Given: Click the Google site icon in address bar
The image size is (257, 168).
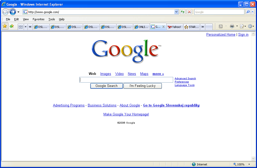Looking at the screenshot, I should click(25, 12).
